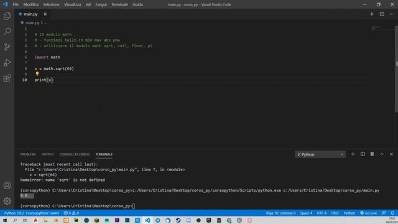
Task: Open the Explorer view in activity bar
Action: click(7, 16)
